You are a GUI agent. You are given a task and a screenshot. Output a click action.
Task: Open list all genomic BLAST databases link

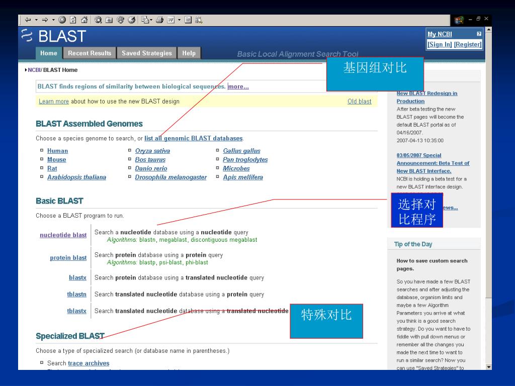coord(194,138)
